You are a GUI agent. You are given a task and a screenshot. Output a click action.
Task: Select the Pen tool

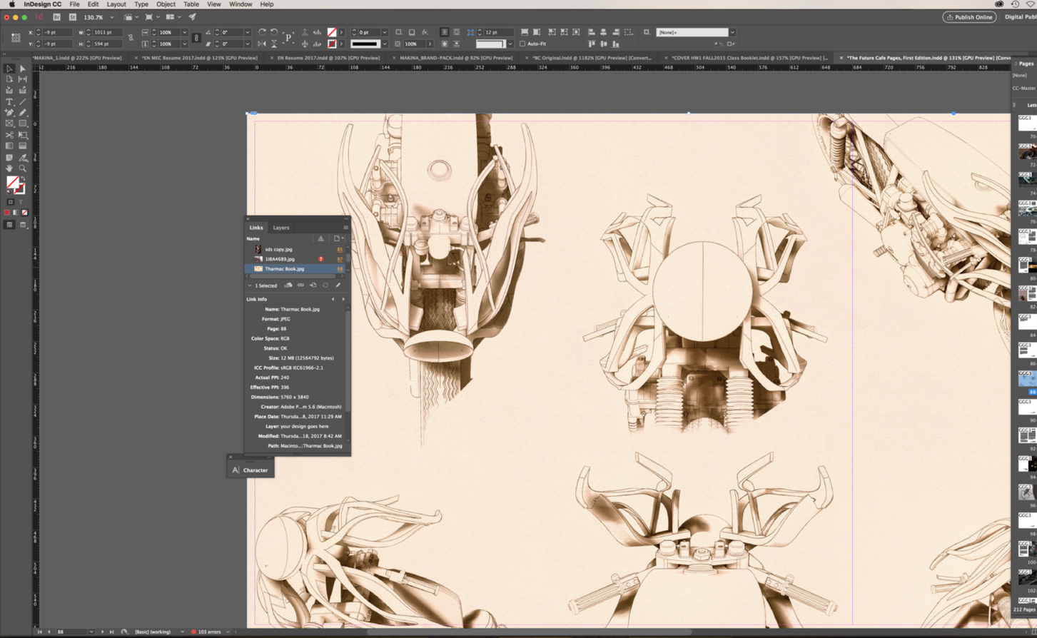click(9, 113)
